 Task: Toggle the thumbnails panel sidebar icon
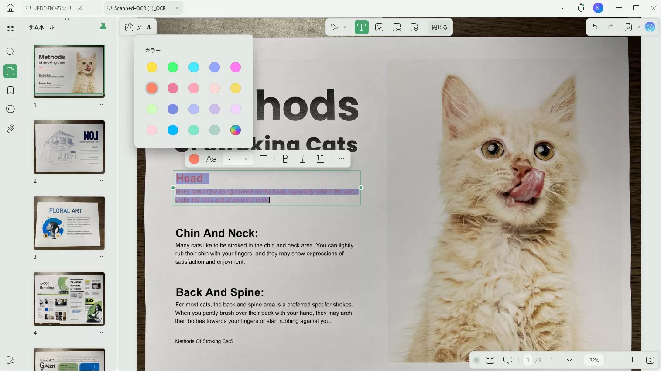(x=10, y=71)
